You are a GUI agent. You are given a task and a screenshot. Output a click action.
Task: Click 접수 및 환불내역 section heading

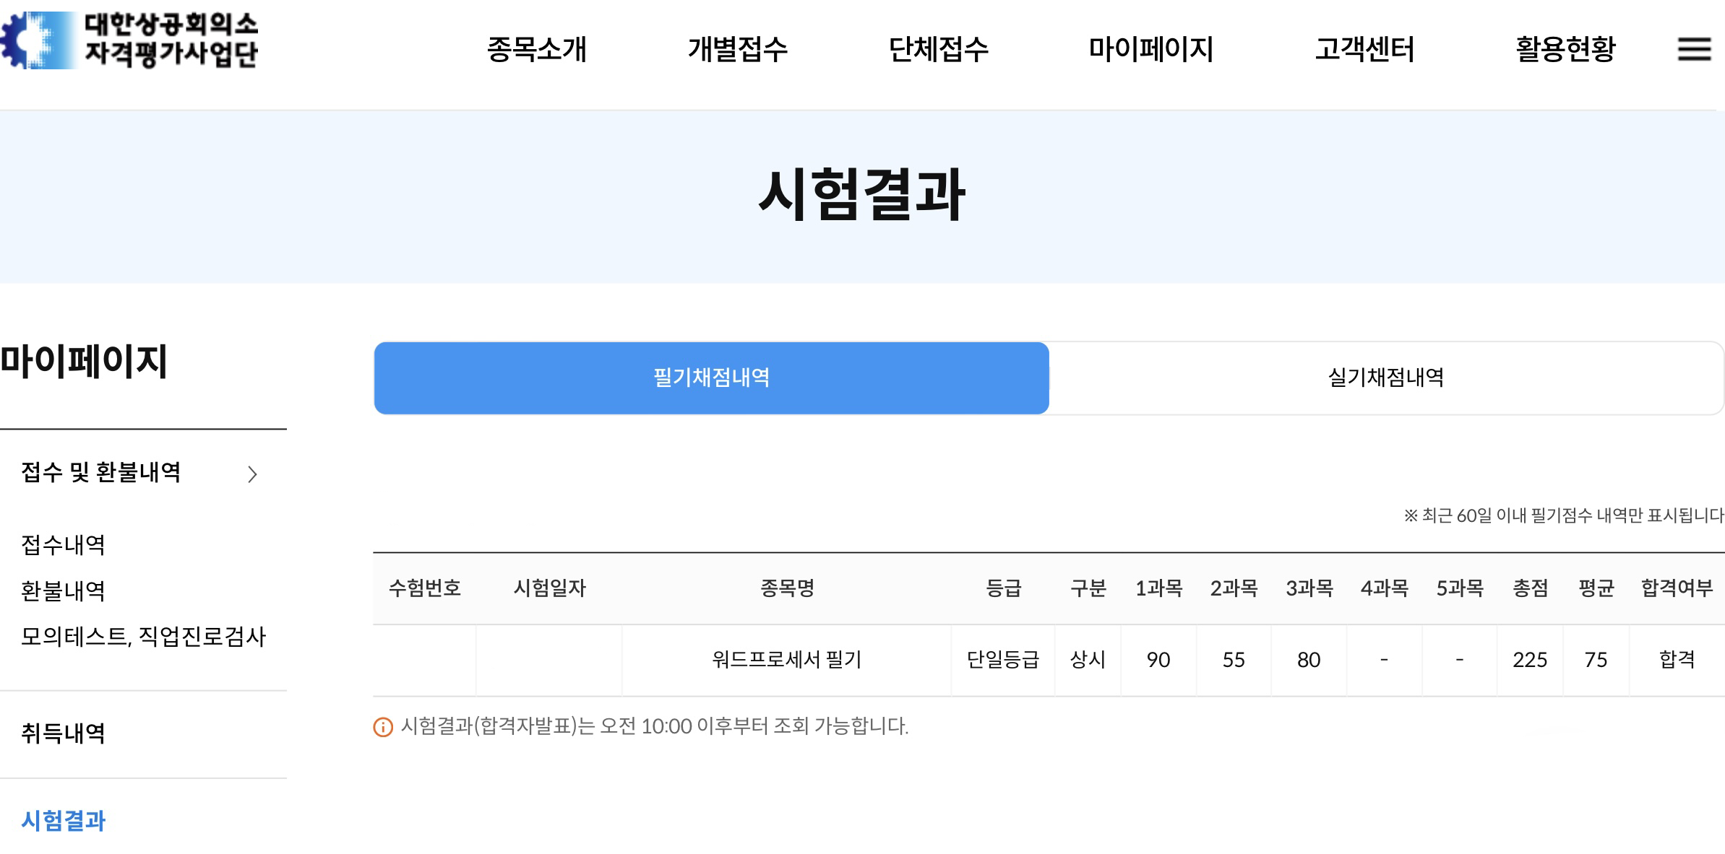click(x=101, y=472)
